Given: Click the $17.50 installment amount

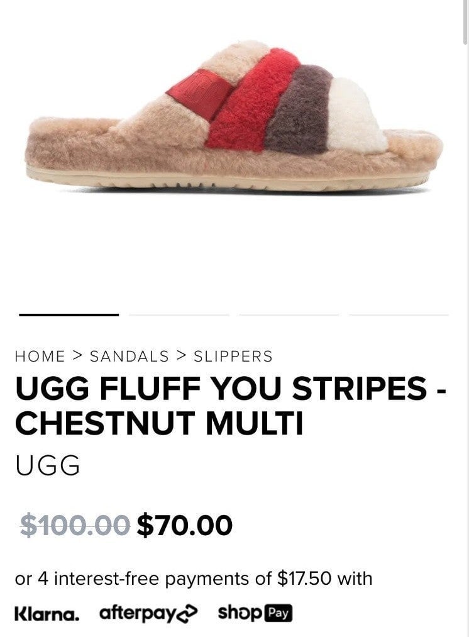Looking at the screenshot, I should click(304, 579).
